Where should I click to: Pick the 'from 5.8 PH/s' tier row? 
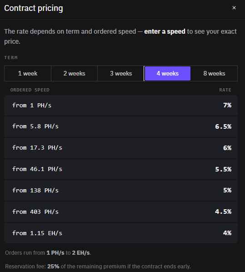point(121,126)
